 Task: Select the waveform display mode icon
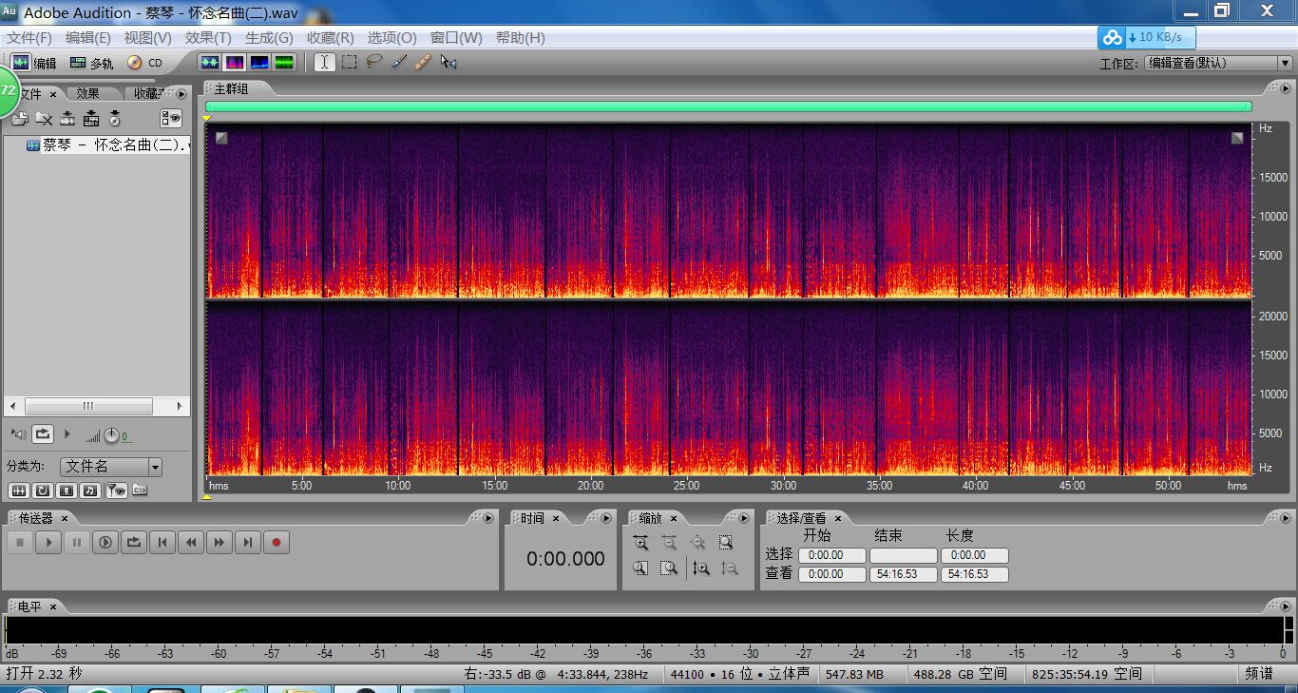pyautogui.click(x=210, y=63)
